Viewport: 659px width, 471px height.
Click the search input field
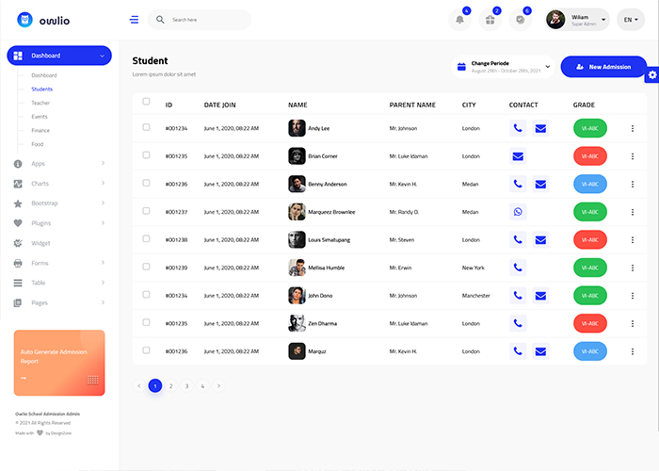[205, 20]
